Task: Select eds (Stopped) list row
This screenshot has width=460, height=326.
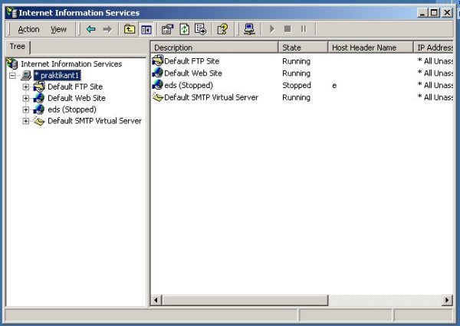Action: (302, 85)
